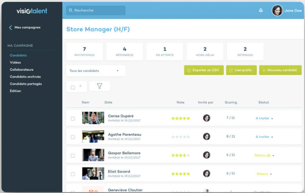Check the box for Cerise Dupéré
Viewport: 305px width, 193px height.
73,119
